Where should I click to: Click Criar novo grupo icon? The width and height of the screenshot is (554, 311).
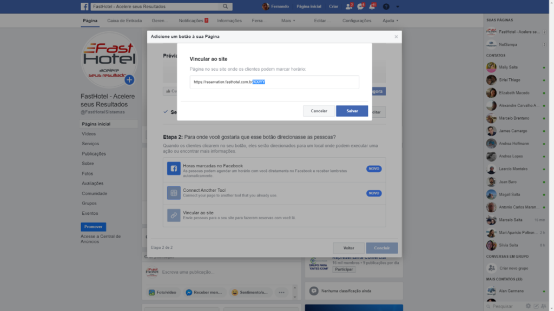coord(491,268)
